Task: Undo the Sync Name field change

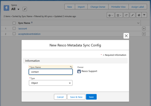Action: [71, 67]
